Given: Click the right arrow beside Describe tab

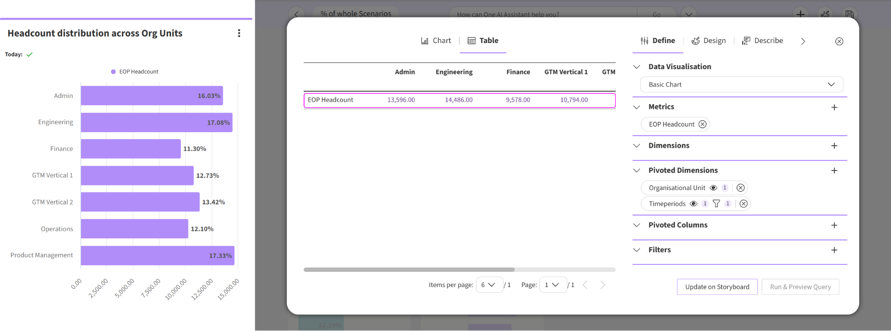Looking at the screenshot, I should [803, 41].
